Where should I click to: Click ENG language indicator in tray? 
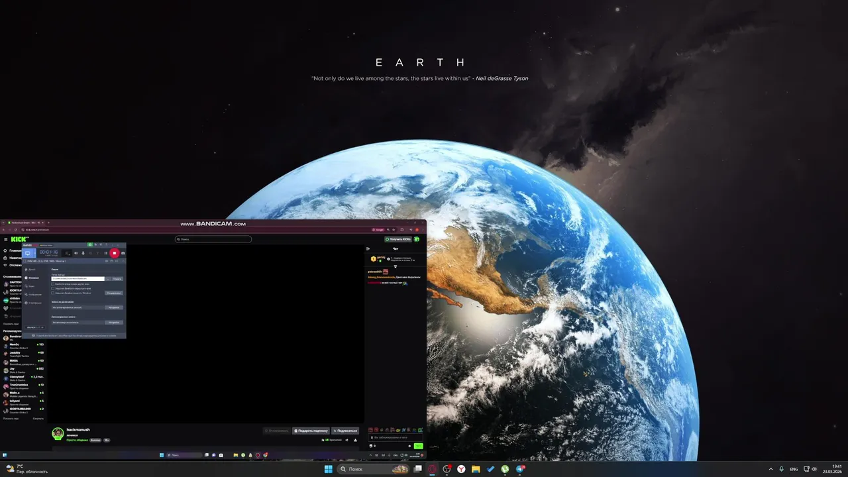[794, 469]
